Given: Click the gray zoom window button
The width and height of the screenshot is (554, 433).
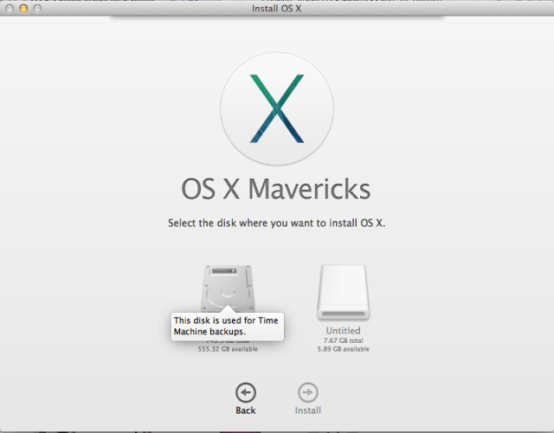Looking at the screenshot, I should coord(38,7).
